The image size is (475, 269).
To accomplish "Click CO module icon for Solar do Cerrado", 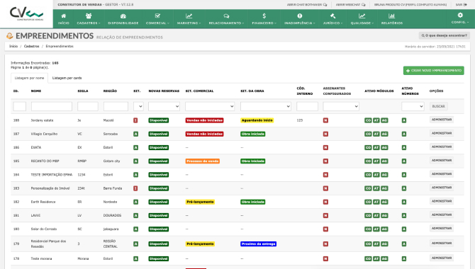I will tap(368, 229).
